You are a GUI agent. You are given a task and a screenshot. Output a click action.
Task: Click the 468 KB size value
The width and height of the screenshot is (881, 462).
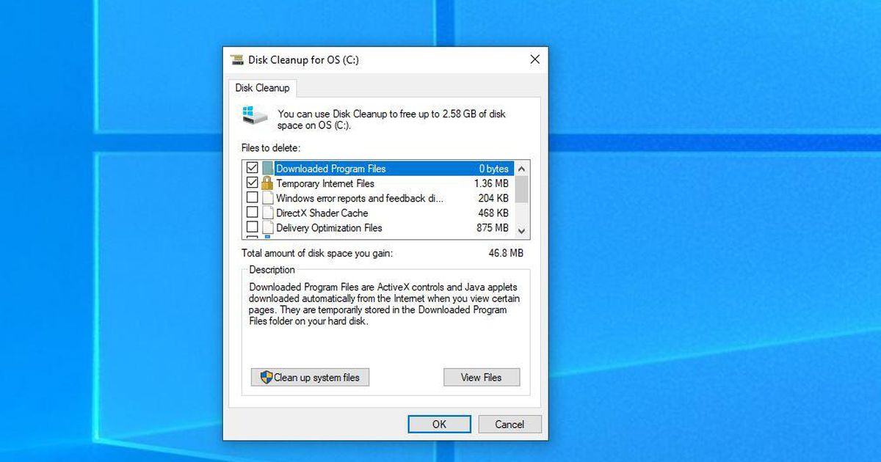click(493, 213)
